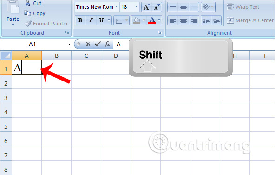Select row 6 header
Screen dimensions: 275x175
(6, 139)
